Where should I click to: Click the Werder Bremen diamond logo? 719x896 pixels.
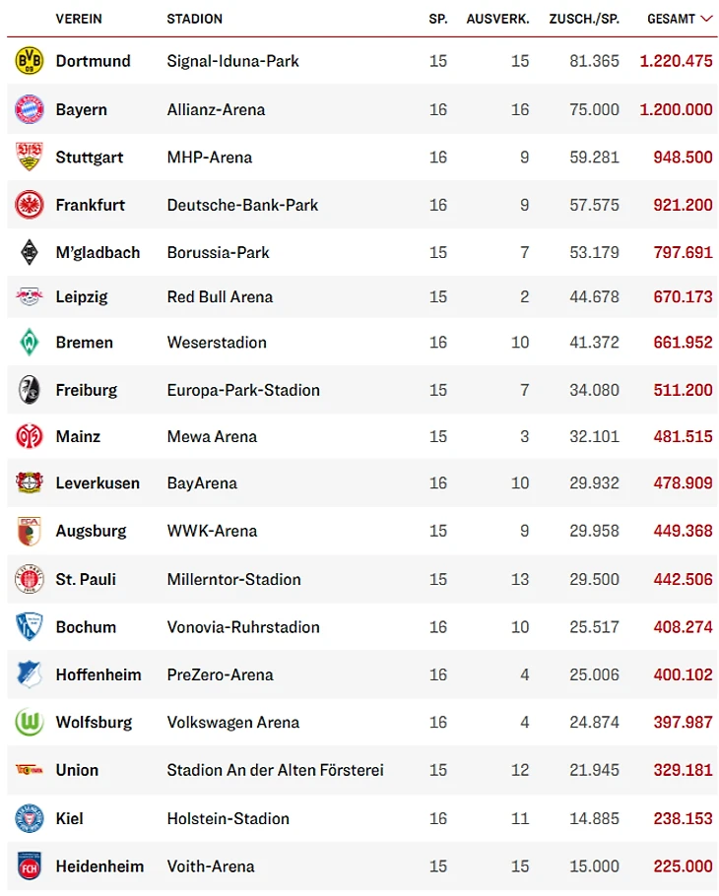click(x=29, y=343)
